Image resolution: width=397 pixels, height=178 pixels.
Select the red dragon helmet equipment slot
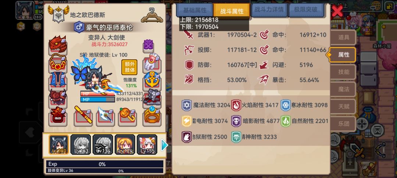58,45
